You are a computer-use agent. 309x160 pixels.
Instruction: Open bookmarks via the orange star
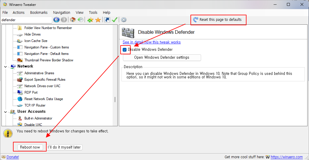[98, 20]
